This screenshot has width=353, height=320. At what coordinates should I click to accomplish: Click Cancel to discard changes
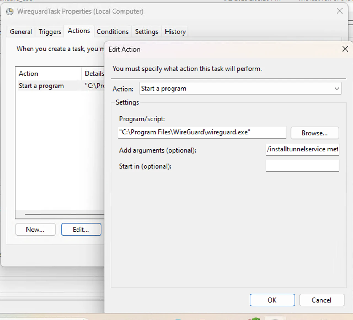[x=322, y=300]
